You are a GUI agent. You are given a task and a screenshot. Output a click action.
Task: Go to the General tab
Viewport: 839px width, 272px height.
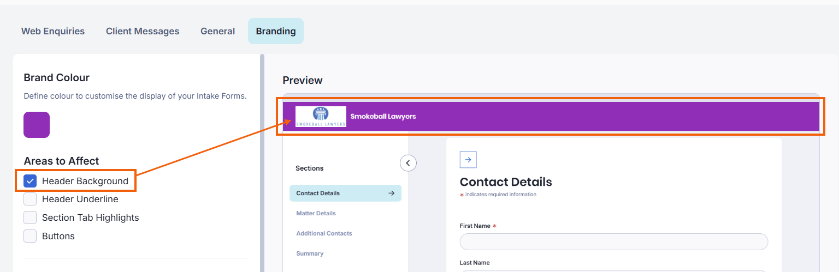pos(217,31)
